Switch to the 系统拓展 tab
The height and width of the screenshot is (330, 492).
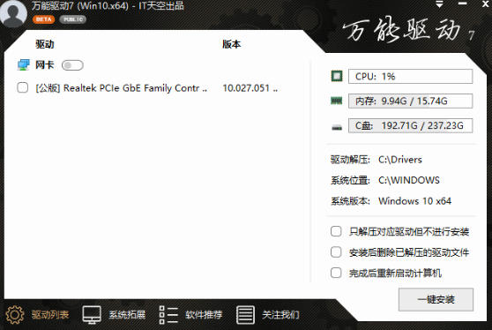click(x=127, y=315)
